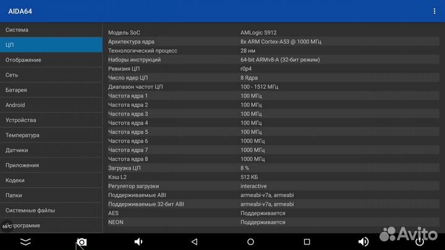This screenshot has width=445, height=250.
Task: Click the Частота ядра 8 row
Action: (273, 159)
